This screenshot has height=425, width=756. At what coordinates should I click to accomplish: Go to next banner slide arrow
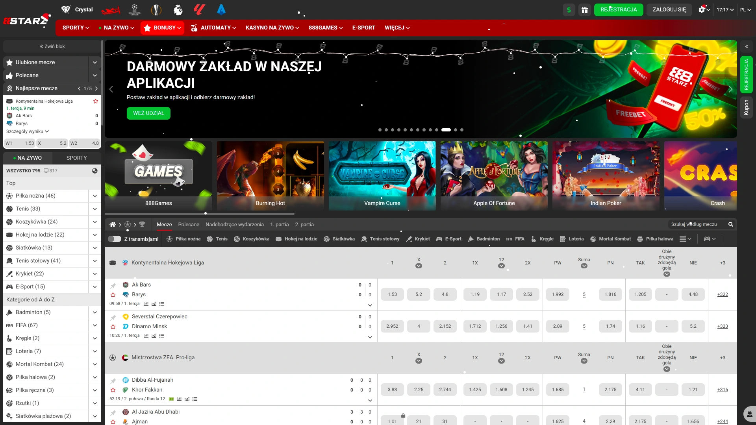[730, 89]
